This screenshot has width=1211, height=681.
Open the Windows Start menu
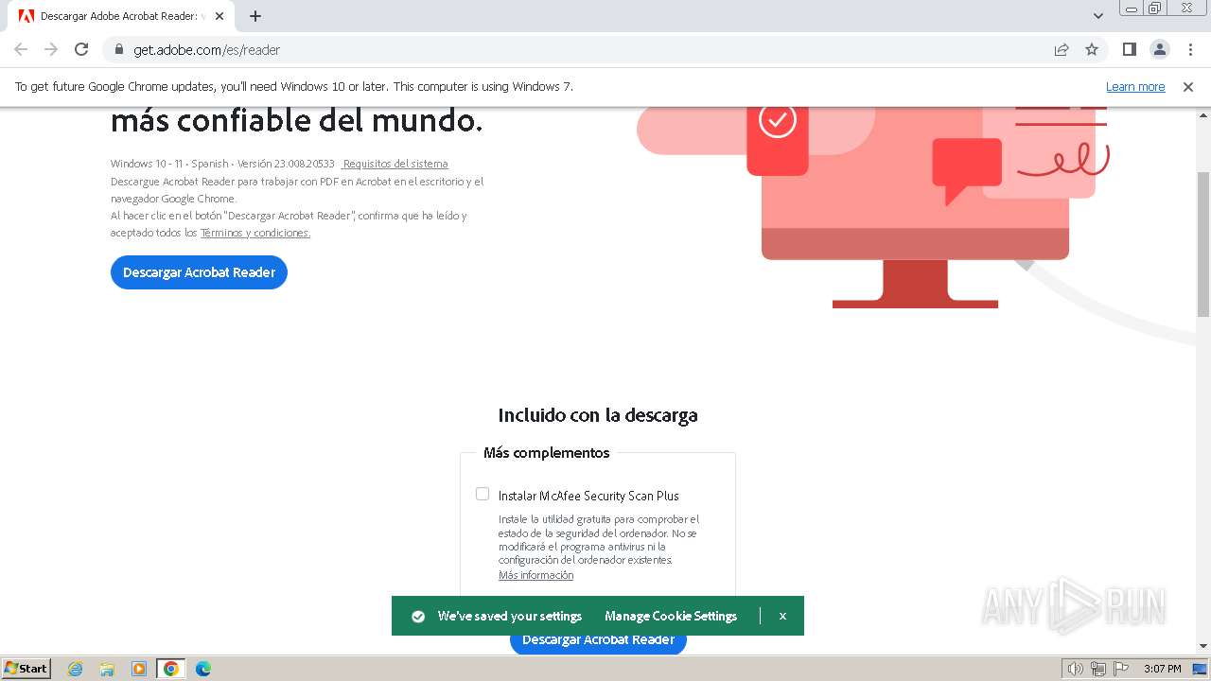pyautogui.click(x=26, y=668)
